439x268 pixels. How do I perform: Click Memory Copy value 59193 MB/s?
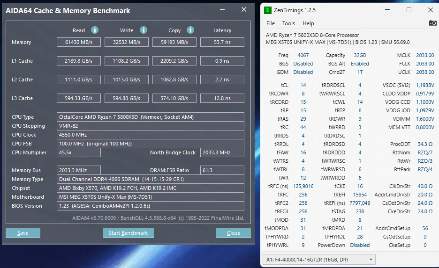[x=174, y=42]
